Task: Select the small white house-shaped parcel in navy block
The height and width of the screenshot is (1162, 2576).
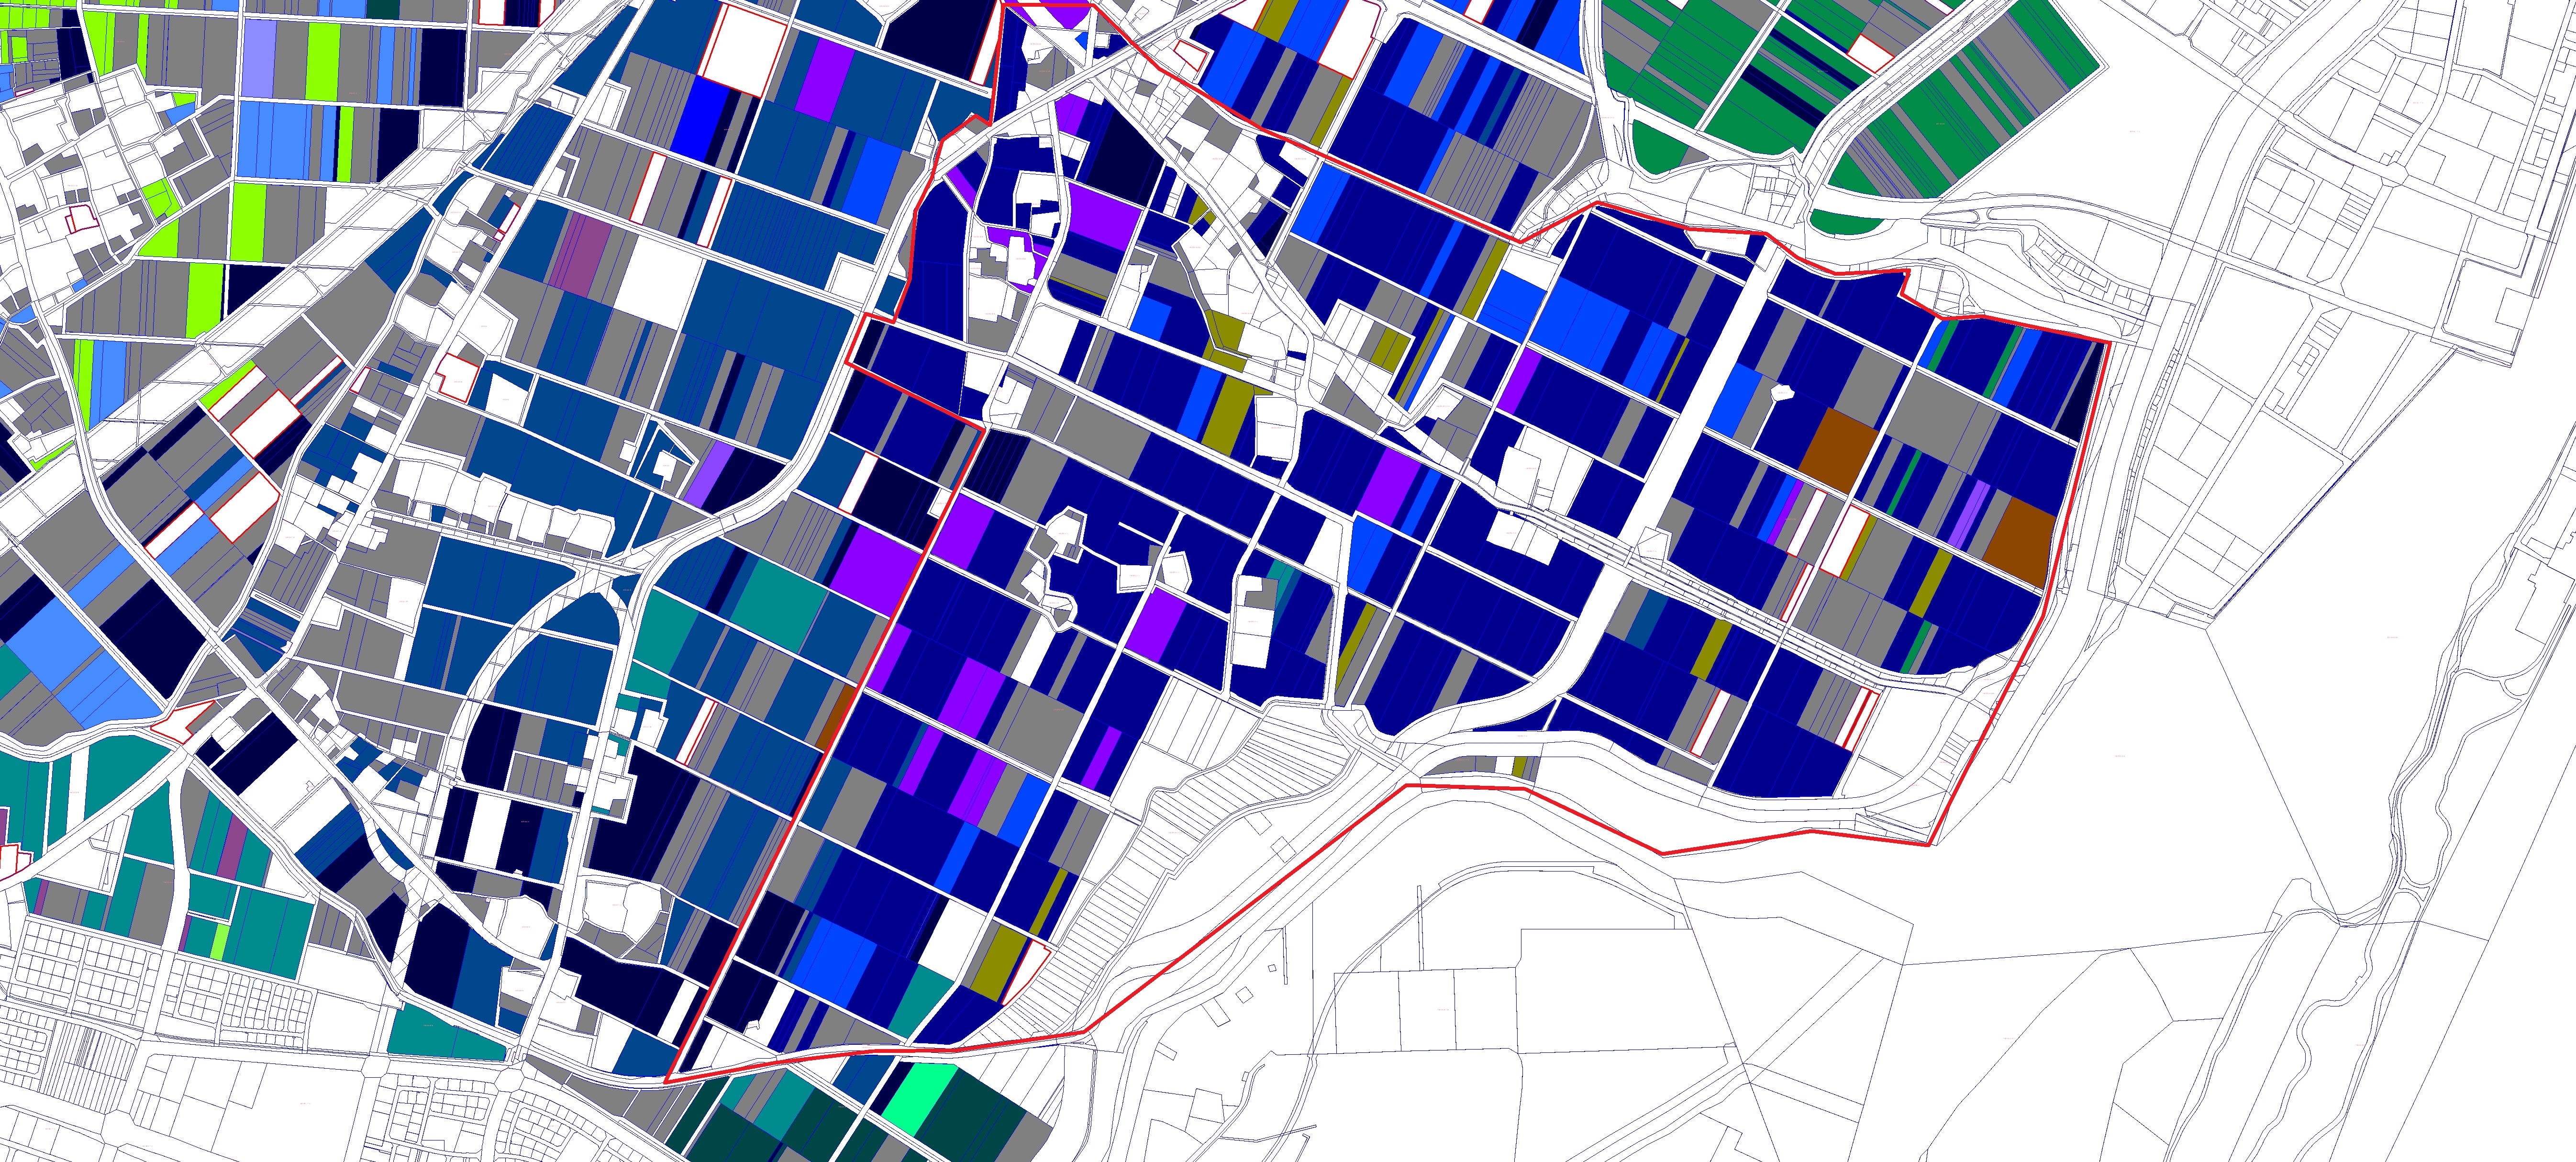Action: (x=1783, y=392)
